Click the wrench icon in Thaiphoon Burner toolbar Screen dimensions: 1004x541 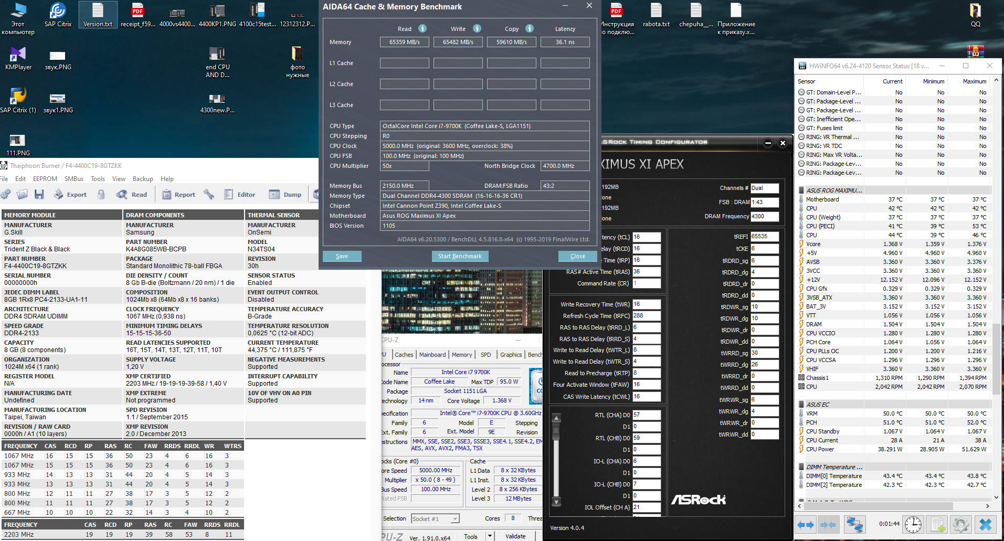point(209,195)
